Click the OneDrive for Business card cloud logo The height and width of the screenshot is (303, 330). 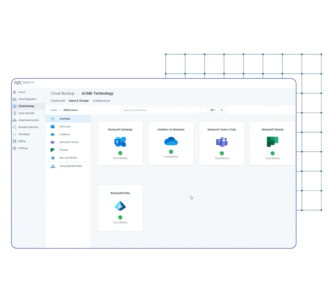(x=171, y=142)
